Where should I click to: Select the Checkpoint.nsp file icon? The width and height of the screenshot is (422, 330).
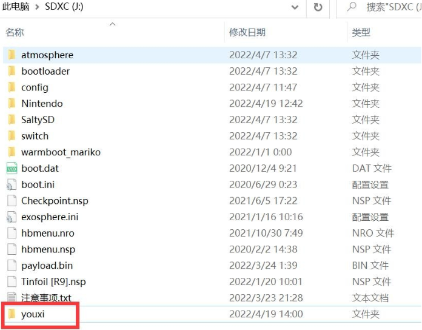[x=12, y=201]
